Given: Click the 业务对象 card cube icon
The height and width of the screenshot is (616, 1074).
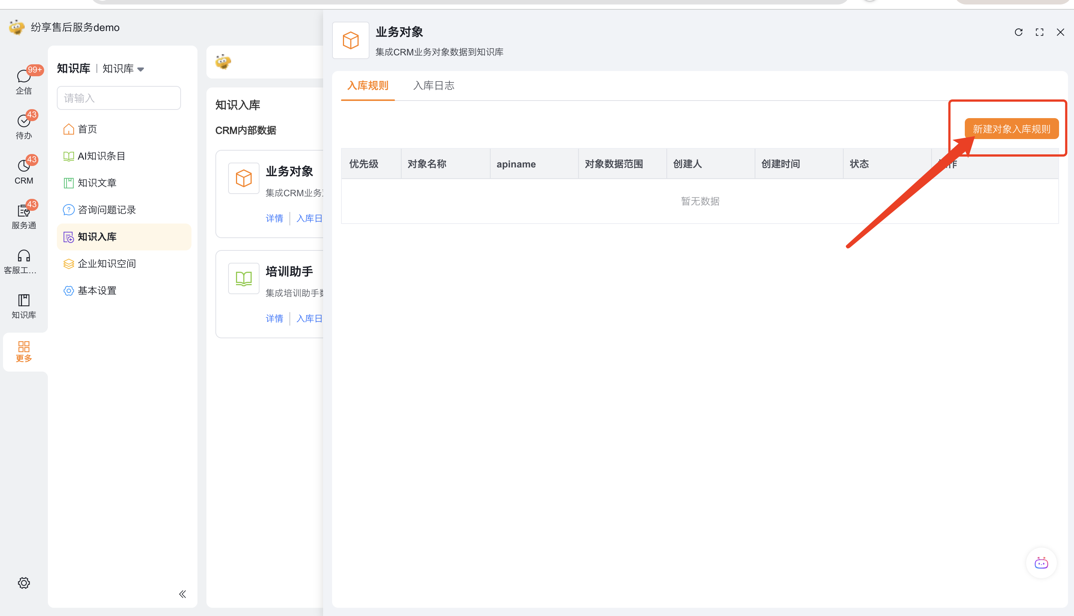Looking at the screenshot, I should 243,178.
